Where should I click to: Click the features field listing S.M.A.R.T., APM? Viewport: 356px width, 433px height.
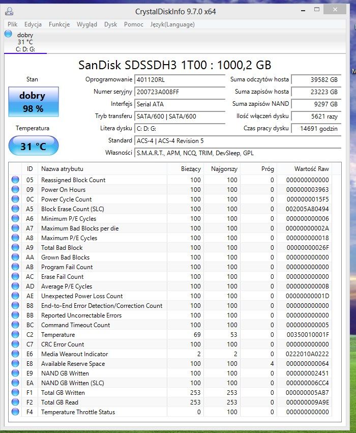(x=238, y=153)
